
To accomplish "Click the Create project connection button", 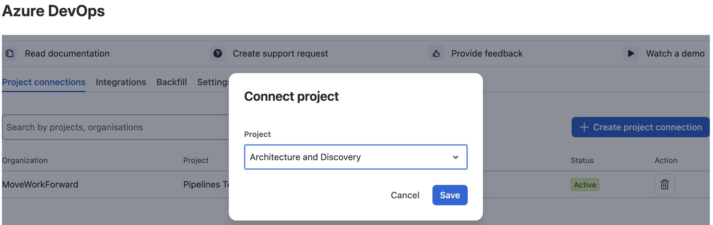I will (640, 127).
